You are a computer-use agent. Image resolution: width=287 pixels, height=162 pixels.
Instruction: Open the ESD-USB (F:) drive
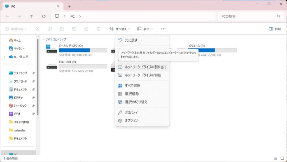coord(52,67)
